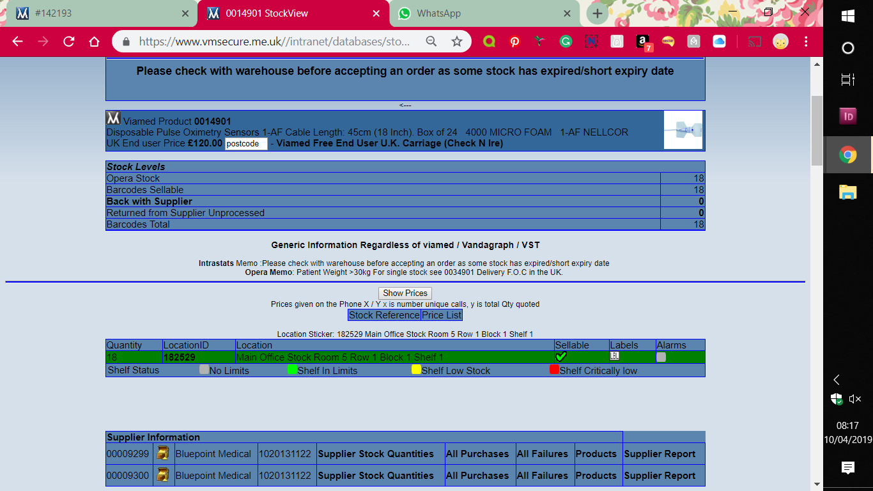Open the first row's Supplier Report link
The width and height of the screenshot is (873, 491).
pyautogui.click(x=660, y=454)
